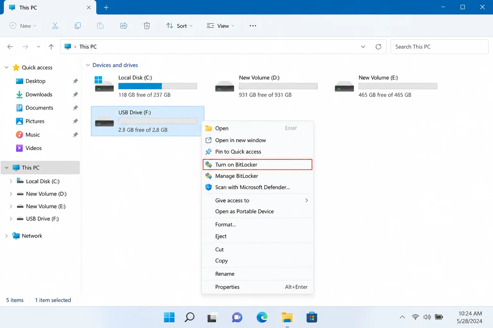Click the Share icon in toolbar
This screenshot has height=328, width=493.
click(124, 26)
